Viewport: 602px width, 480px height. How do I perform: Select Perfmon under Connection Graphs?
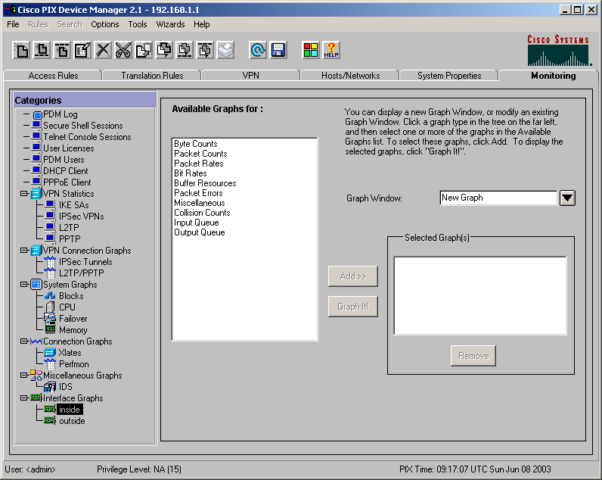point(73,364)
